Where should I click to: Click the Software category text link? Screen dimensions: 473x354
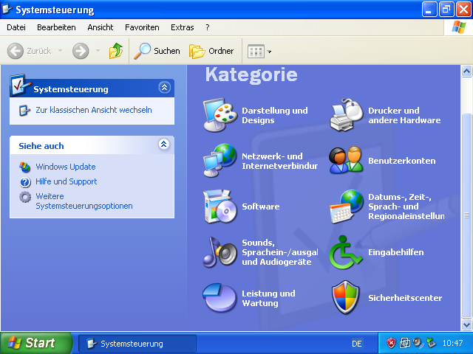(x=261, y=206)
